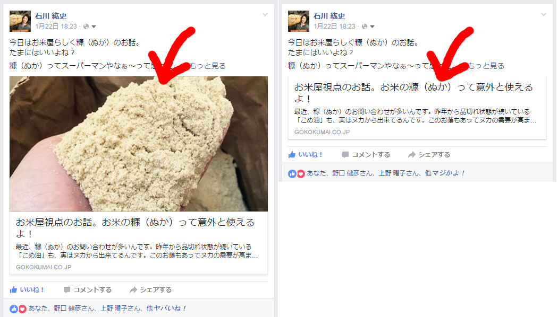Screen dimensions: 558x317
Task: Open privacy audience dropdown on right post
Action: pyautogui.click(x=368, y=27)
